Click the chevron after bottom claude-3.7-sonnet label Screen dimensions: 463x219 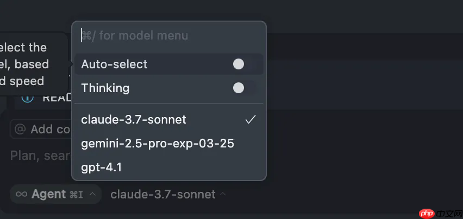click(223, 194)
